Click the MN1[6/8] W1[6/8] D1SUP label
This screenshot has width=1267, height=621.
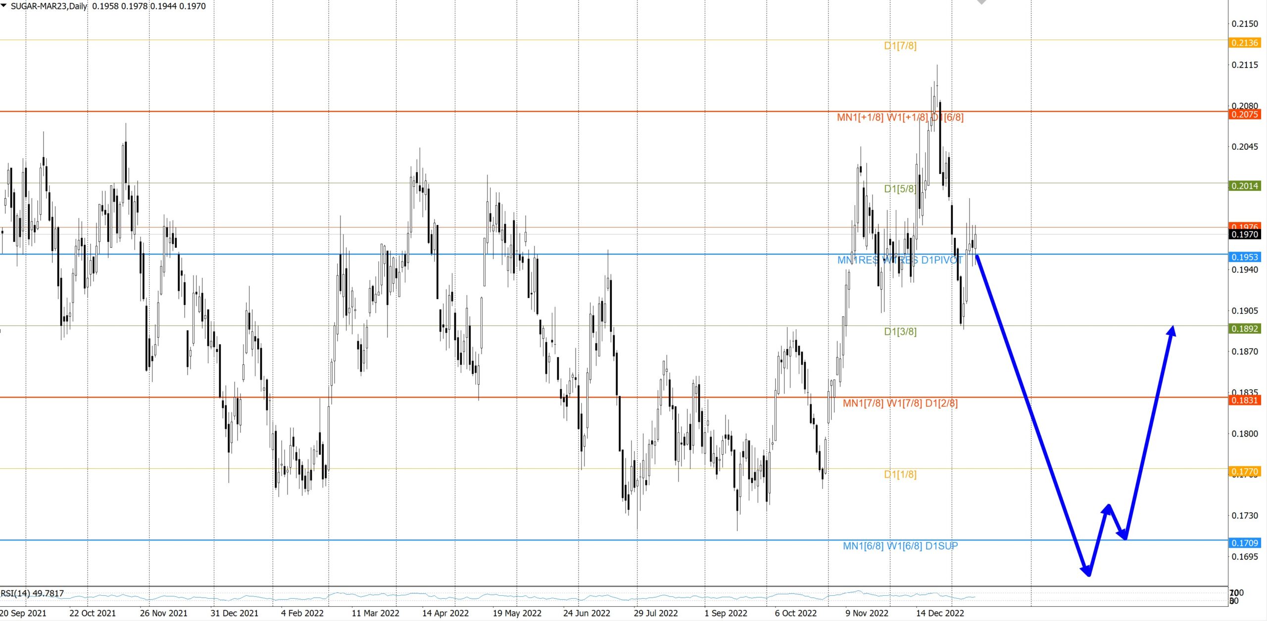[900, 546]
